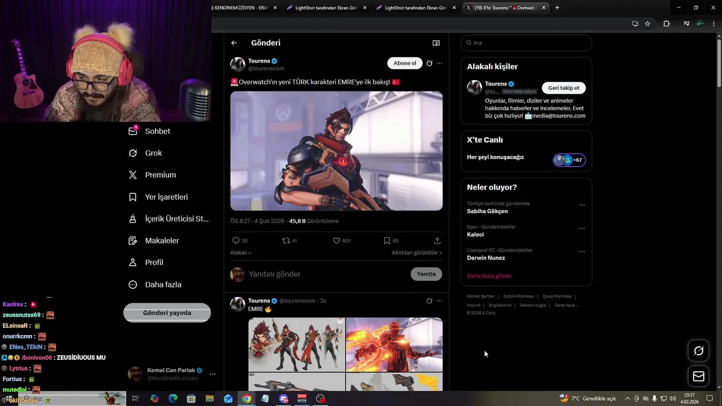
Task: Subscribe with Abone ol button
Action: point(405,63)
